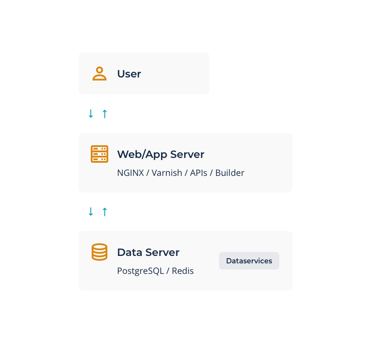Click the User card background
Viewport: 371px width, 343px height.
tap(175, 73)
